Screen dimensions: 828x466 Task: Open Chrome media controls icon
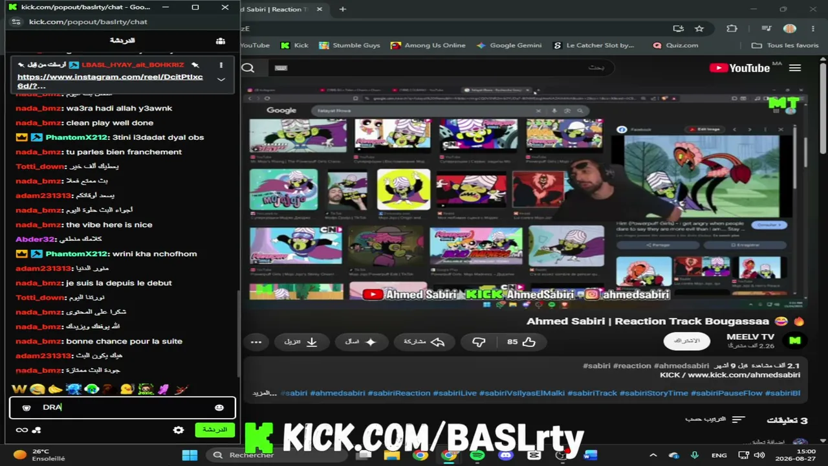(767, 28)
